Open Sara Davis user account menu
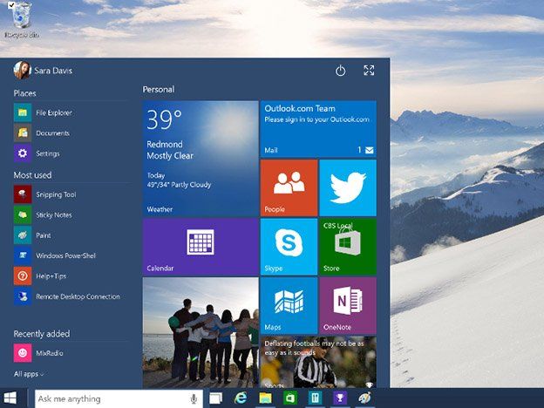The height and width of the screenshot is (408, 544). pyautogui.click(x=43, y=71)
